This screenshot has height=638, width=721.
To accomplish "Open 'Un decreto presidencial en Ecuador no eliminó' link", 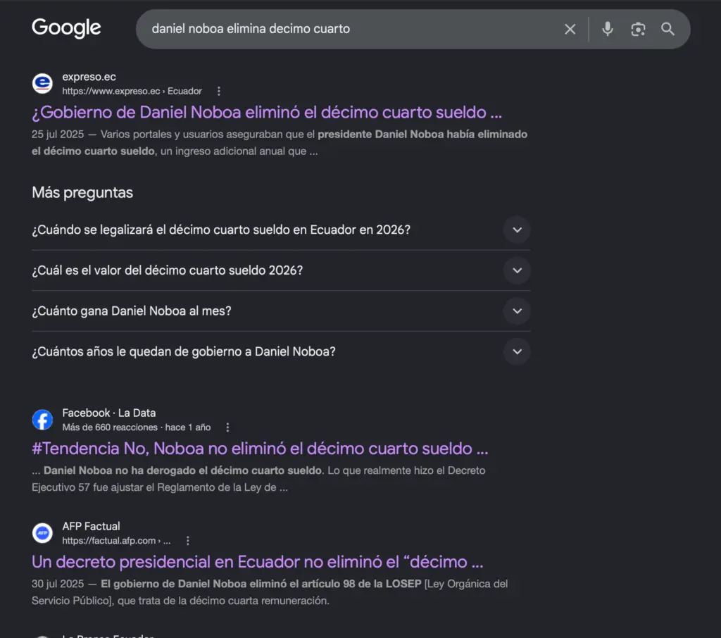I will click(258, 562).
